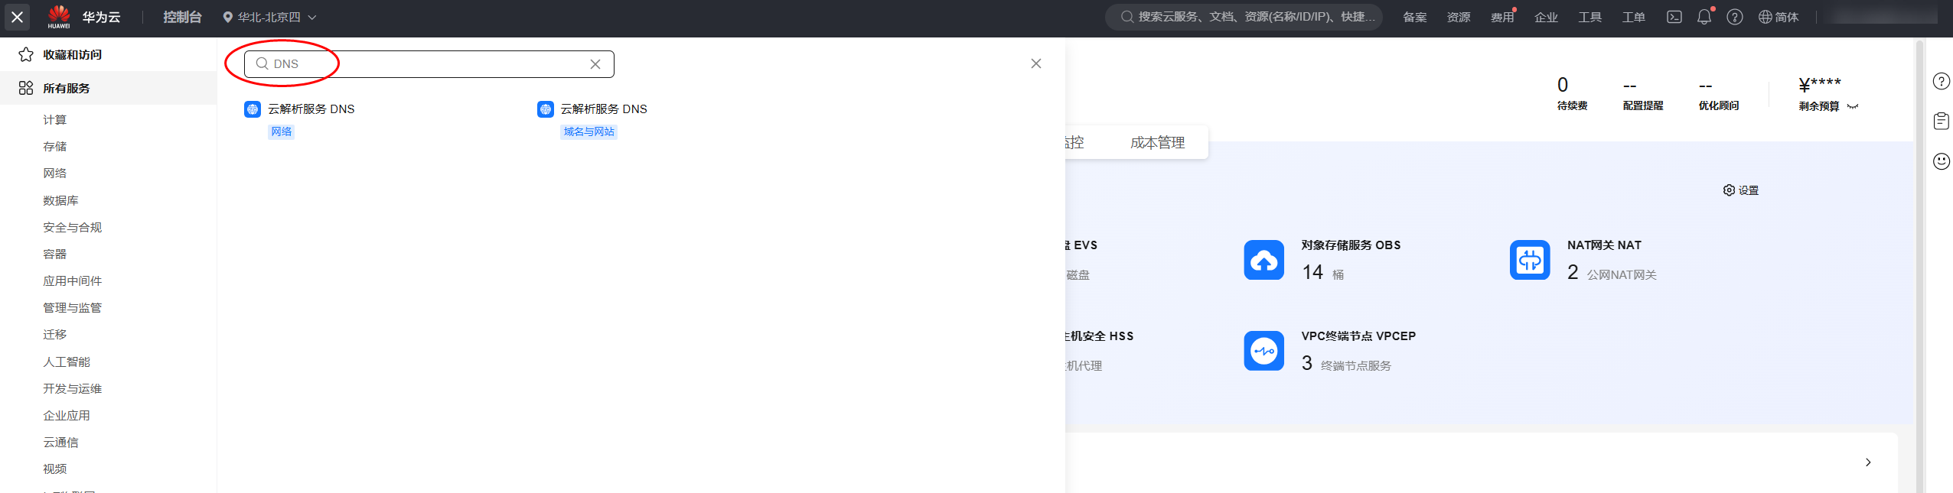Reveal hidden budget with eye icon
The image size is (1953, 493).
click(1853, 106)
